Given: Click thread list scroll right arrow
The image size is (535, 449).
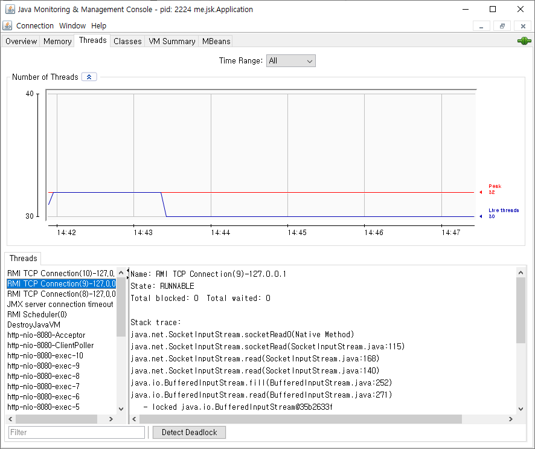Looking at the screenshot, I should (111, 419).
